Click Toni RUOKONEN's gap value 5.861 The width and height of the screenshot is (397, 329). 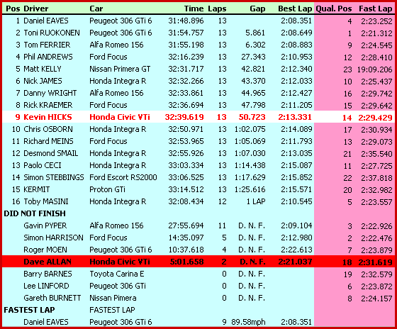[x=255, y=33]
